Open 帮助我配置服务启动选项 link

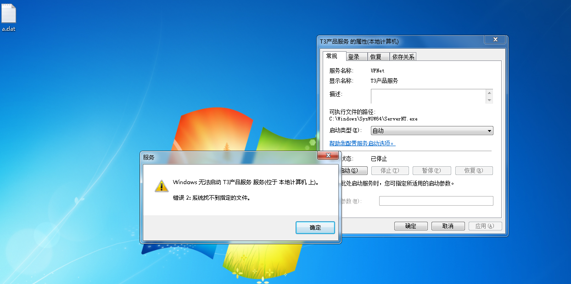coord(362,143)
